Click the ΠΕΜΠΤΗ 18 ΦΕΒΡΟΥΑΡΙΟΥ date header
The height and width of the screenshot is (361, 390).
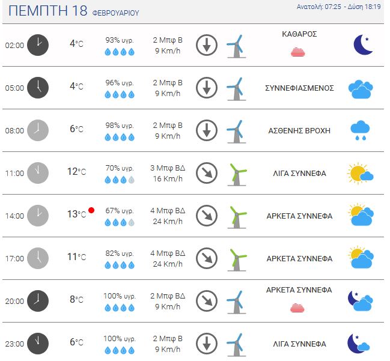pos(74,11)
